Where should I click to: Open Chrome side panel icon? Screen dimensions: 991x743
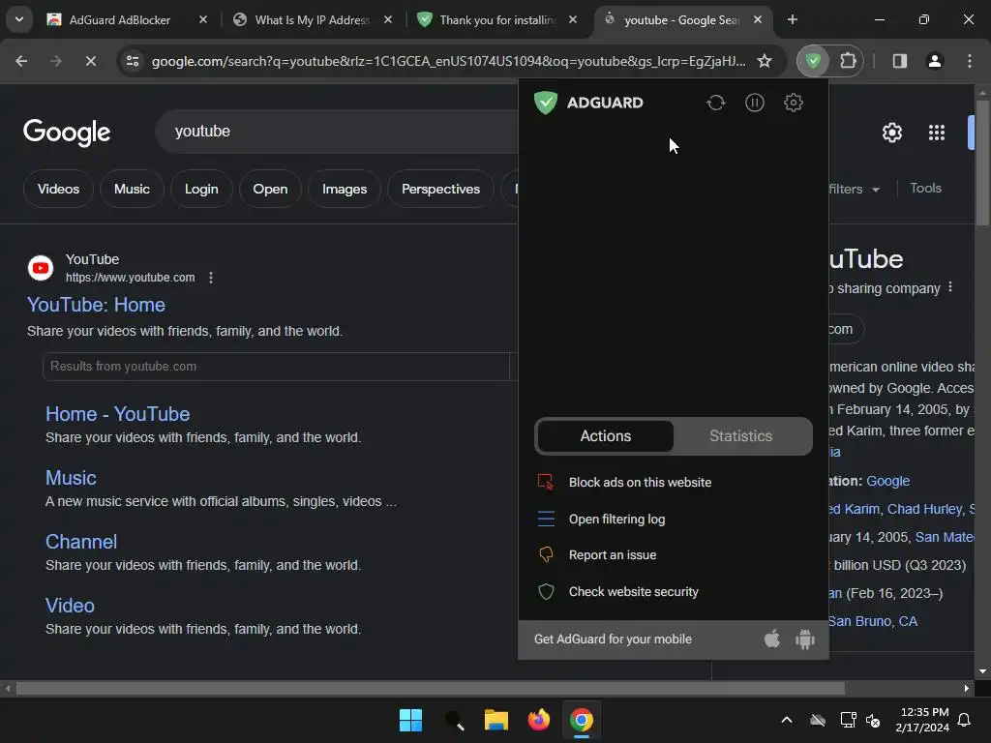(x=899, y=61)
